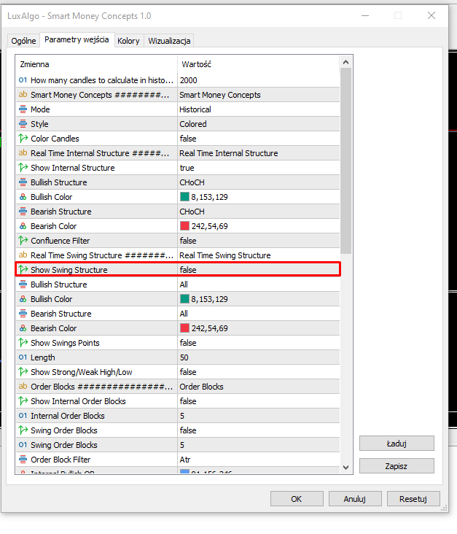Open the Order Block Filter 'Atr' value list
The height and width of the screenshot is (534, 457).
259,460
